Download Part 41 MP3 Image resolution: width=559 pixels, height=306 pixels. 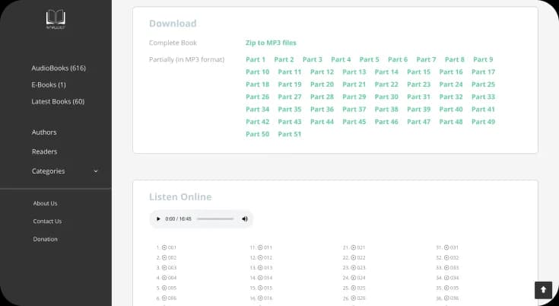click(484, 110)
